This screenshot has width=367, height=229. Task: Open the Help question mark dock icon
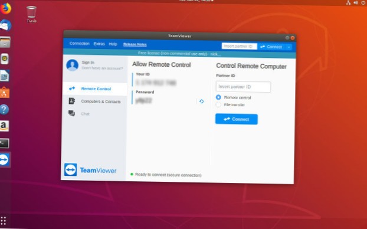(x=5, y=109)
